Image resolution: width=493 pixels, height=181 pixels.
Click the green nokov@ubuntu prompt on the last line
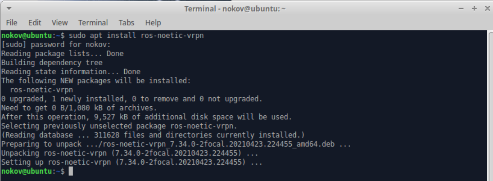[27, 171]
